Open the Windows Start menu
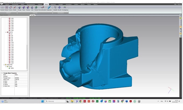Image resolution: width=183 pixels, height=110 pixels. pos(43,101)
